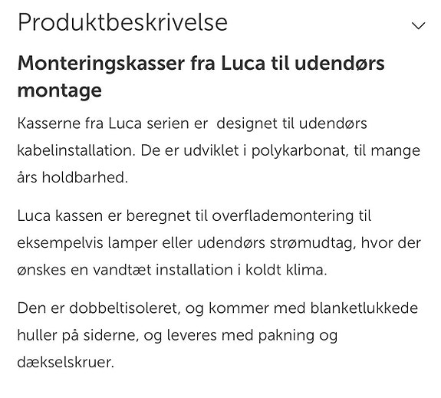Screen dimensions: 441x398
Task: Click the text 'Den er dobbeltisoleret'
Action: point(99,308)
